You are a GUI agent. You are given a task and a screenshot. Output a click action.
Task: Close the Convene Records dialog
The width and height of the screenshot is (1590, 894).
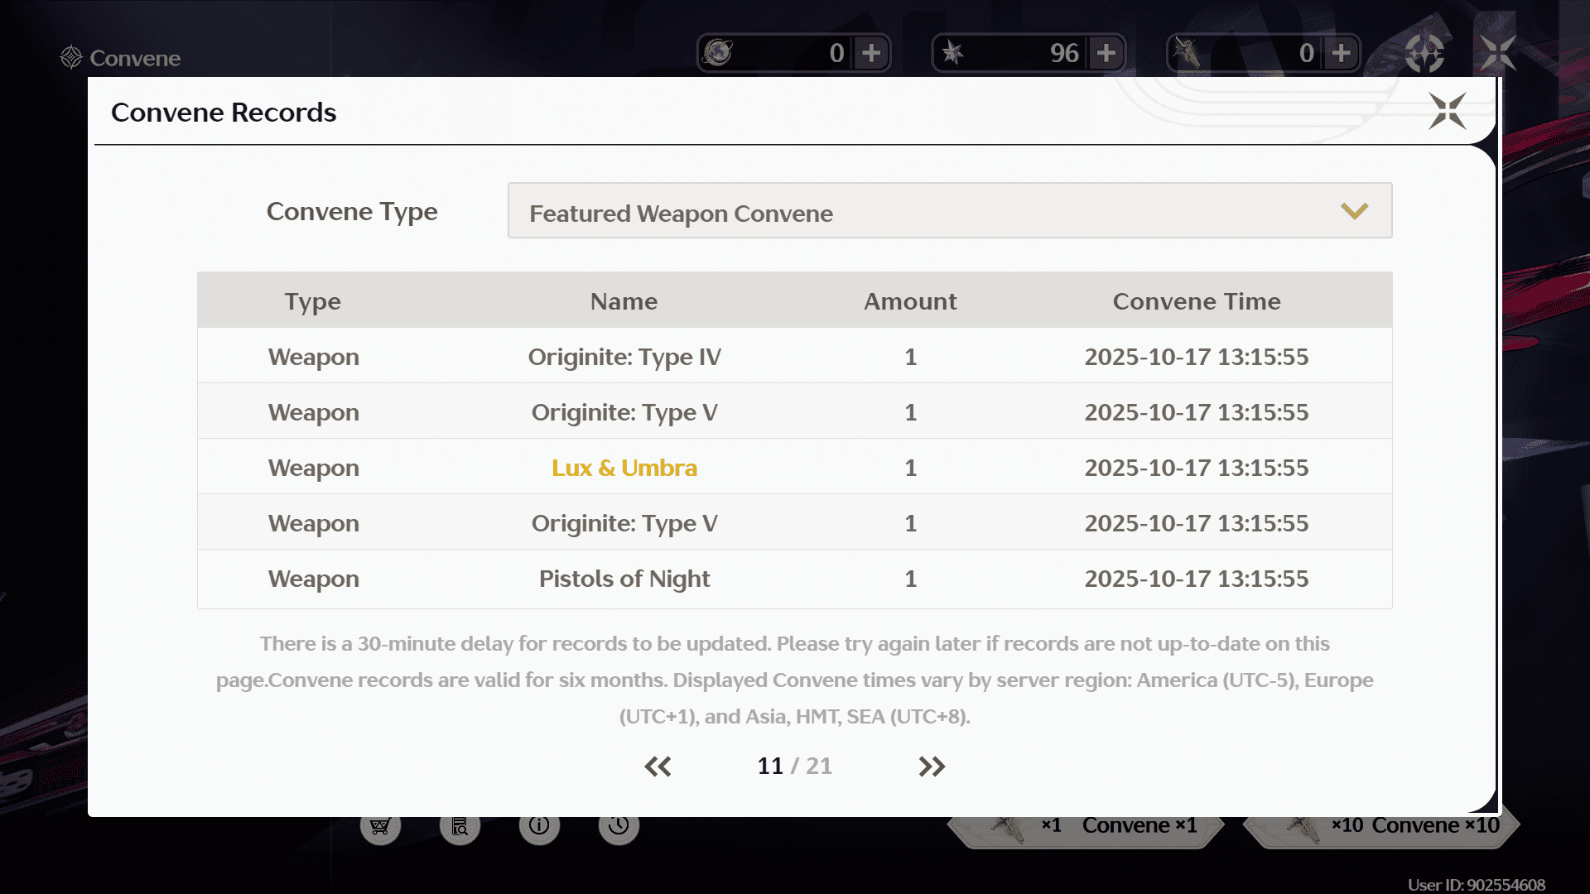tap(1447, 111)
